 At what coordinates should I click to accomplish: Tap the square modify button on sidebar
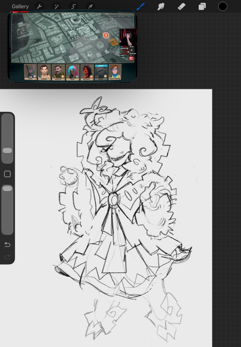coord(8,174)
